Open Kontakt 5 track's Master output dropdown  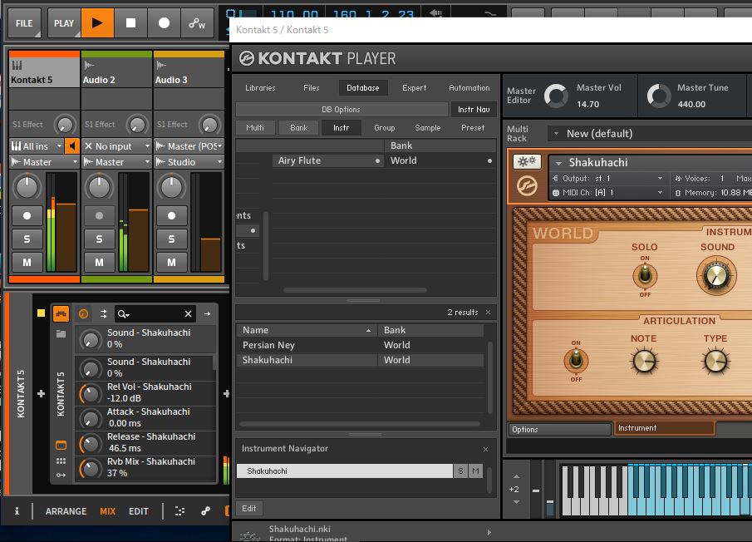click(44, 162)
